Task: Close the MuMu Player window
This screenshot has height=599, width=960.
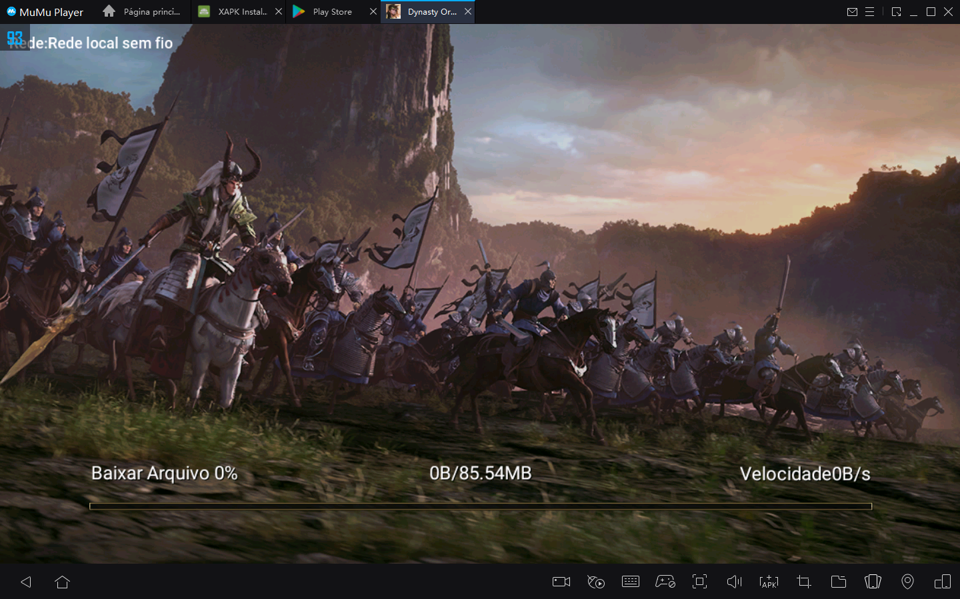Action: point(948,12)
